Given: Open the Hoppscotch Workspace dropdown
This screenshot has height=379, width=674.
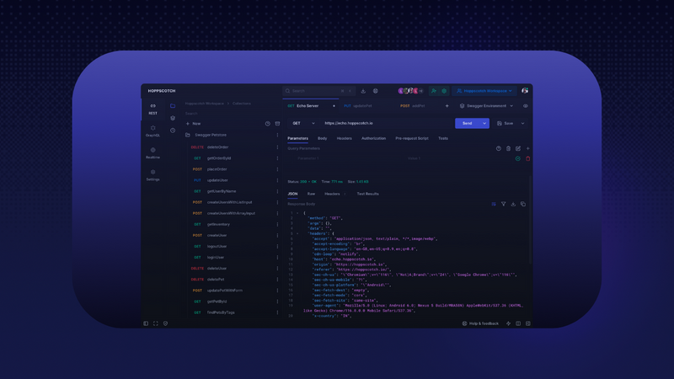Looking at the screenshot, I should coord(484,91).
